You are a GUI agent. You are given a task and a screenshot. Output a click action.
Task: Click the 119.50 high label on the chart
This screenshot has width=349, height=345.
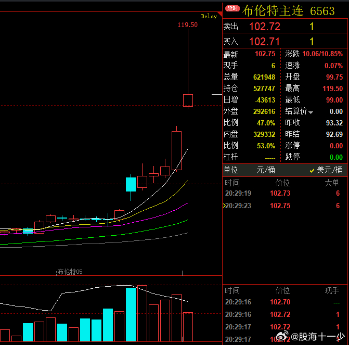[x=187, y=25]
